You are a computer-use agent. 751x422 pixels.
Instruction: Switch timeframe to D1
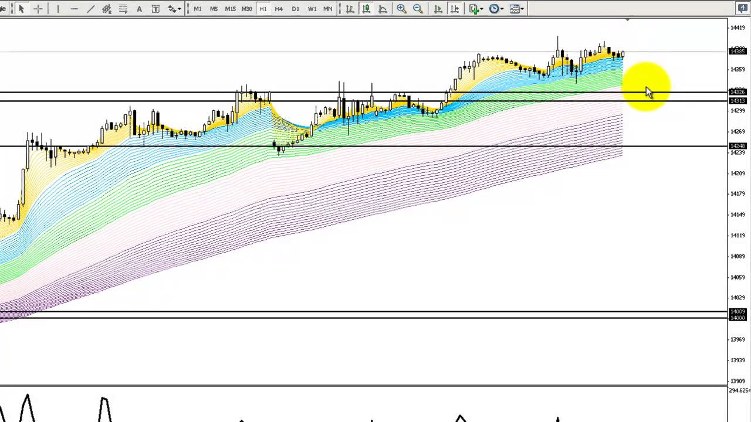[295, 9]
